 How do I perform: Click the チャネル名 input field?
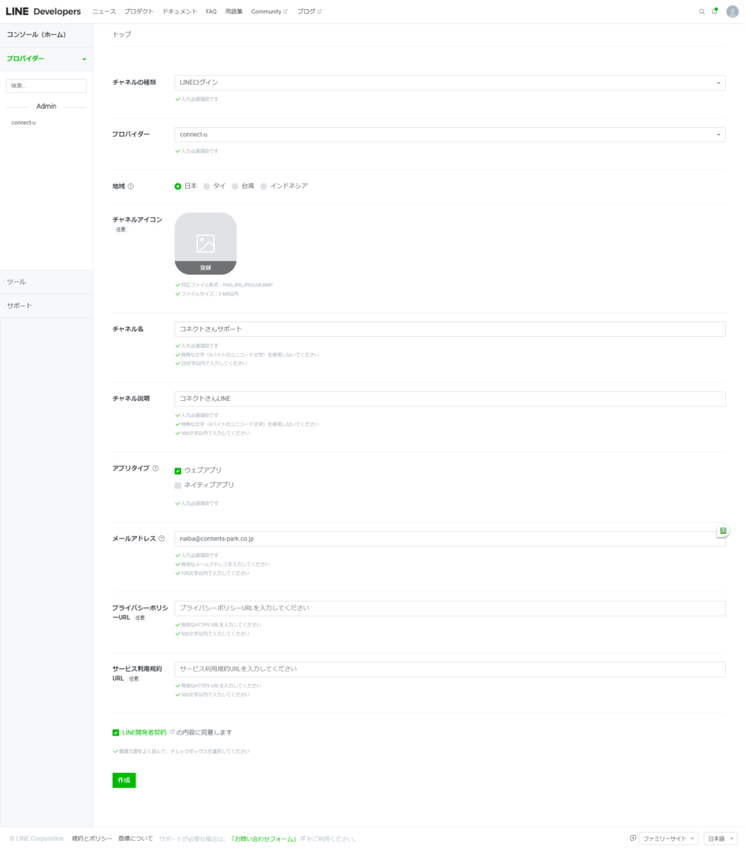pos(449,330)
